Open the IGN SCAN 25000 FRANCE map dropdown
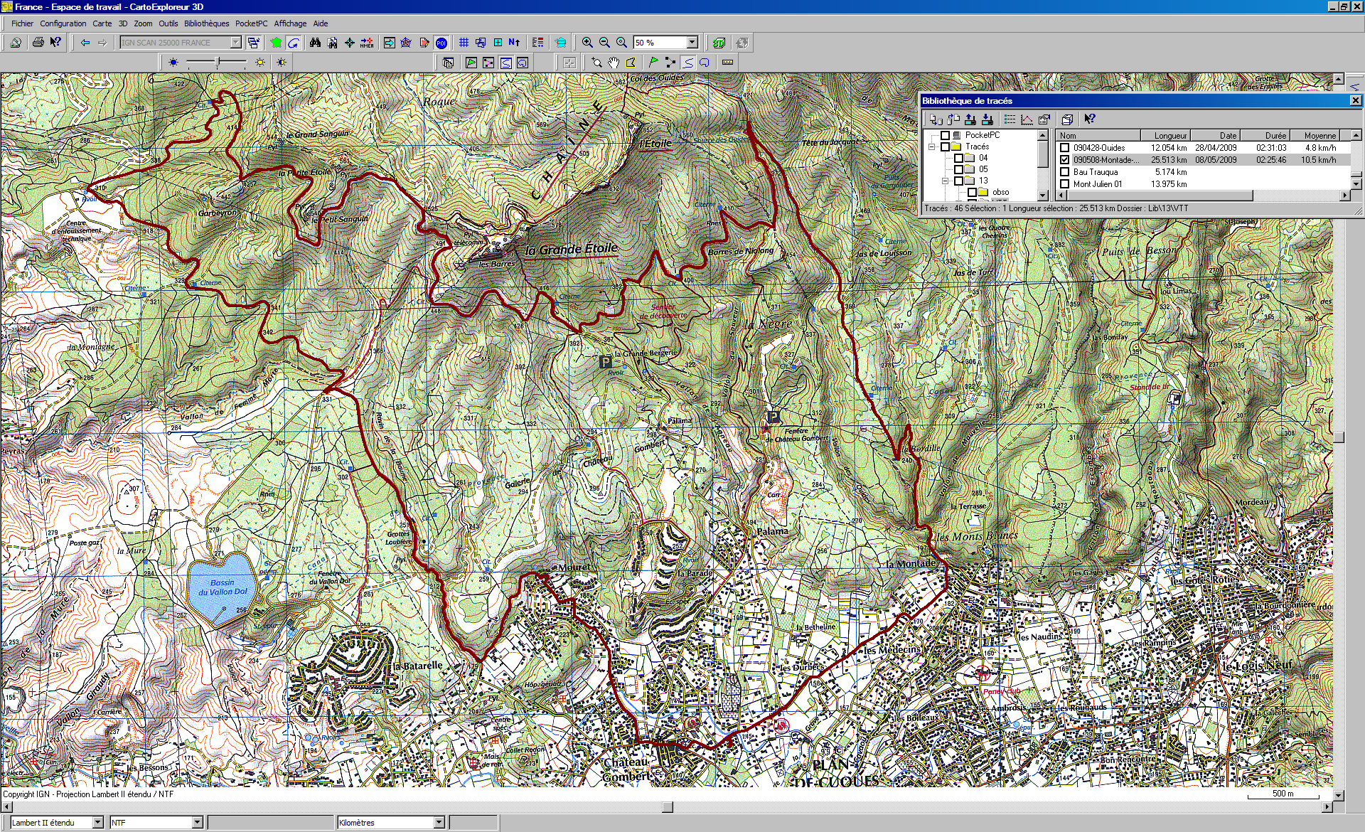Image resolution: width=1365 pixels, height=832 pixels. click(x=235, y=43)
